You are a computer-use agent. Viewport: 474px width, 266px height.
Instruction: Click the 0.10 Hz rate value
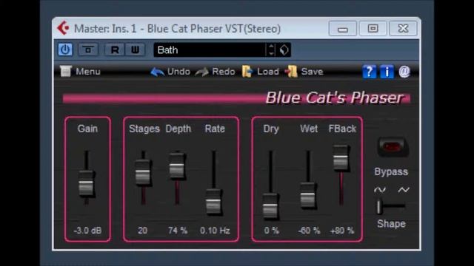coord(215,231)
